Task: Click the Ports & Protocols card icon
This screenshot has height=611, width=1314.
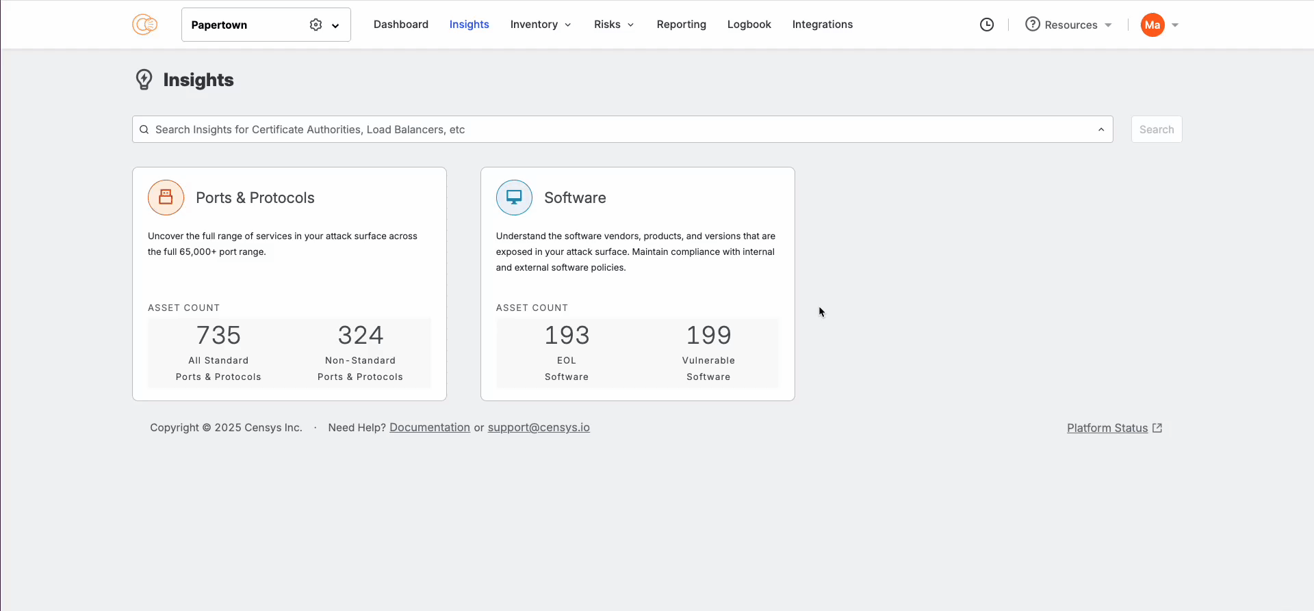Action: (x=166, y=198)
